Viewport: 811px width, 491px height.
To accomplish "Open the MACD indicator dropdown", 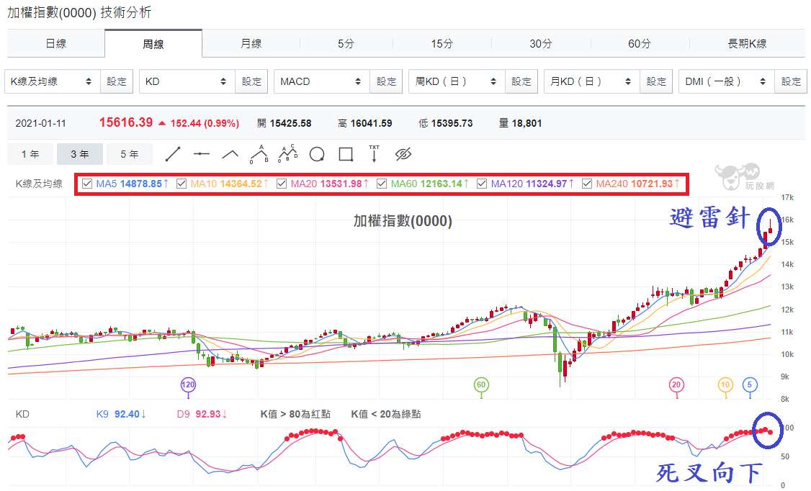I will (x=322, y=81).
